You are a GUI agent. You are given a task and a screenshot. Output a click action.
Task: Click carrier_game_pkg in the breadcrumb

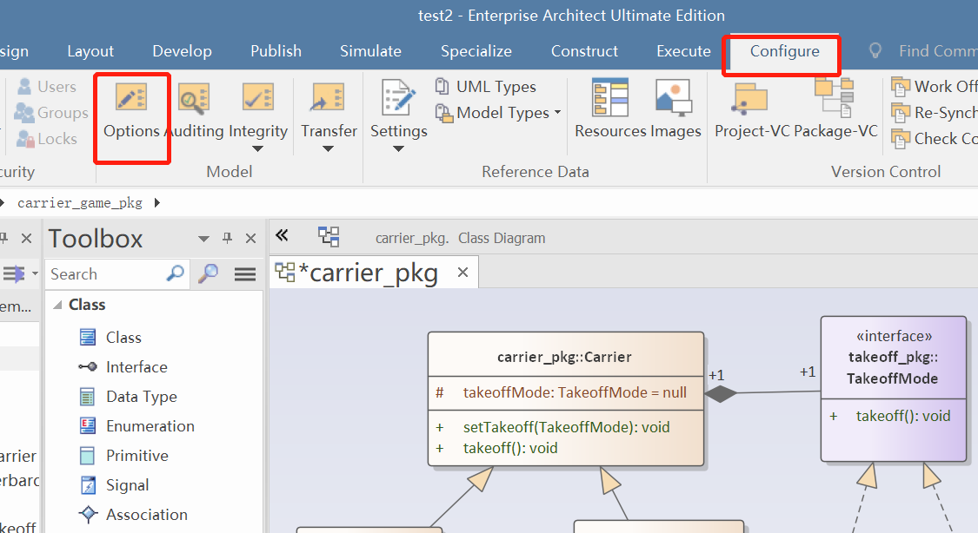(80, 203)
